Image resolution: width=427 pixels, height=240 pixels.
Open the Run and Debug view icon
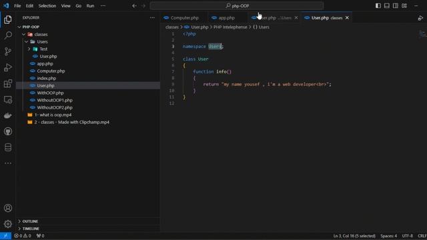click(8, 67)
